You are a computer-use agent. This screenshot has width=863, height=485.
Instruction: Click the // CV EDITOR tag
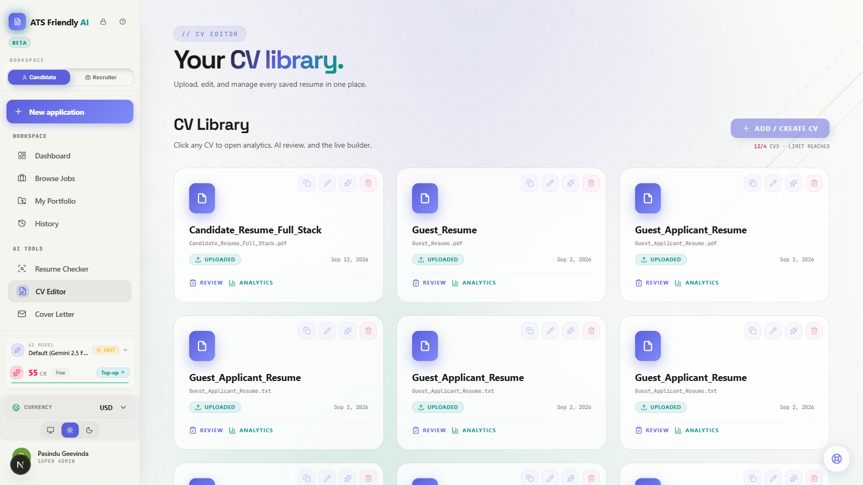(x=210, y=34)
